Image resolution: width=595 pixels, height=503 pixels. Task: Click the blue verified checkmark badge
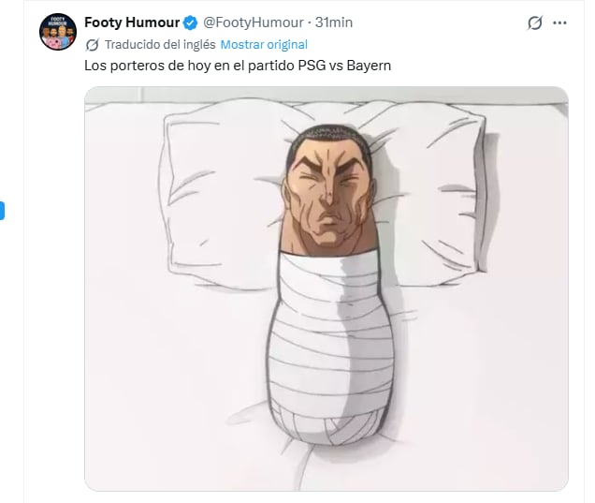click(x=189, y=22)
